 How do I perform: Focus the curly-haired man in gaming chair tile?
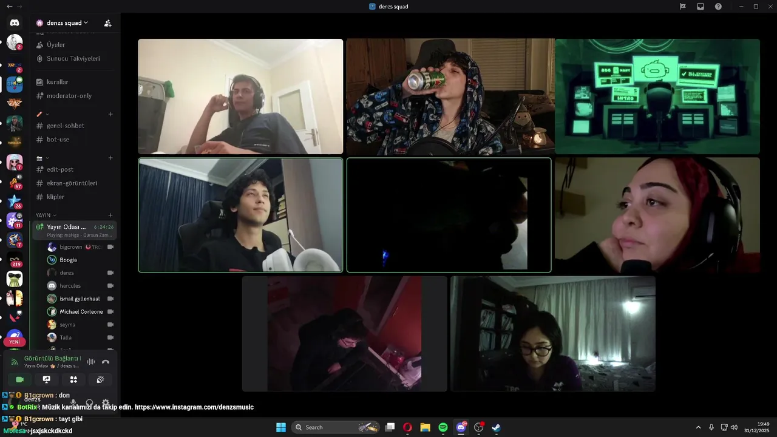click(x=240, y=215)
